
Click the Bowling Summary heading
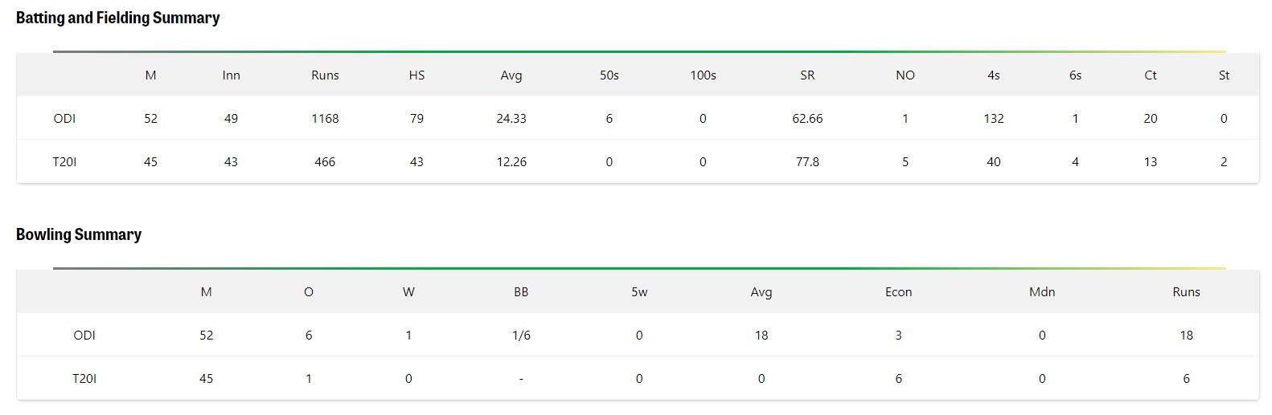[79, 234]
